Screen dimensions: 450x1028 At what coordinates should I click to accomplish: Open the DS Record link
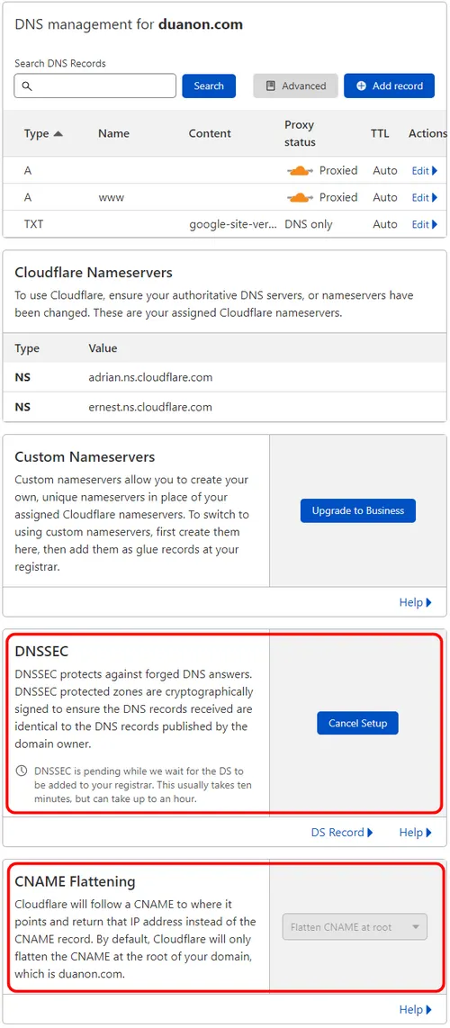tap(342, 833)
